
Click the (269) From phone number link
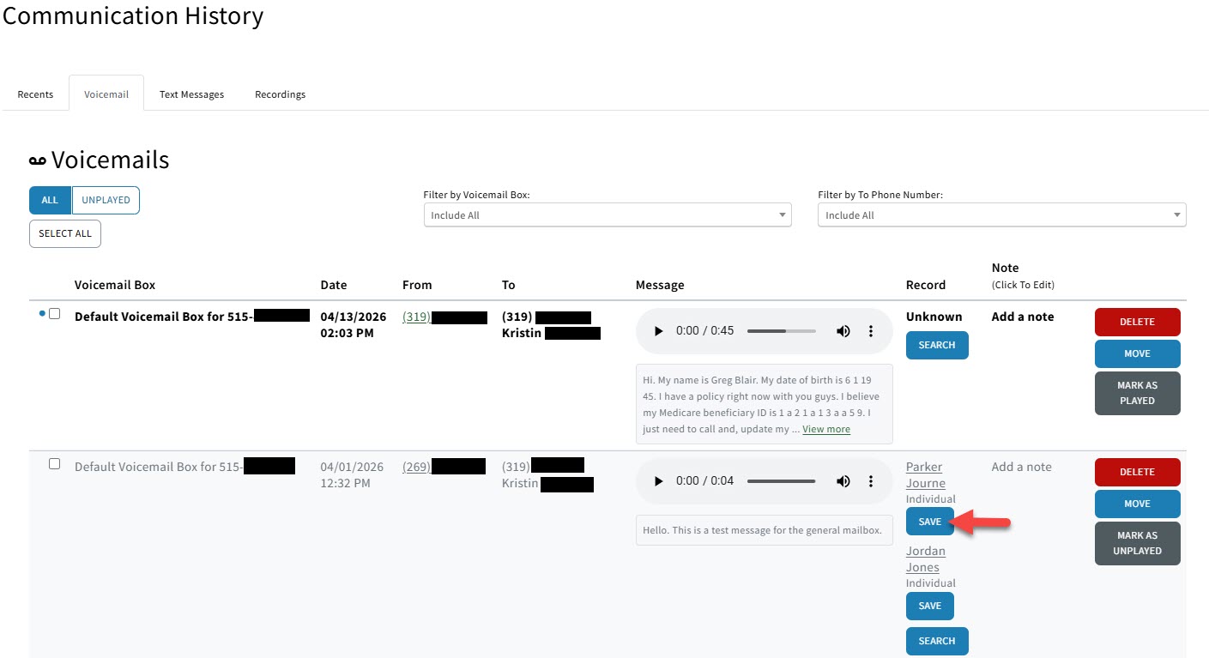pos(416,467)
